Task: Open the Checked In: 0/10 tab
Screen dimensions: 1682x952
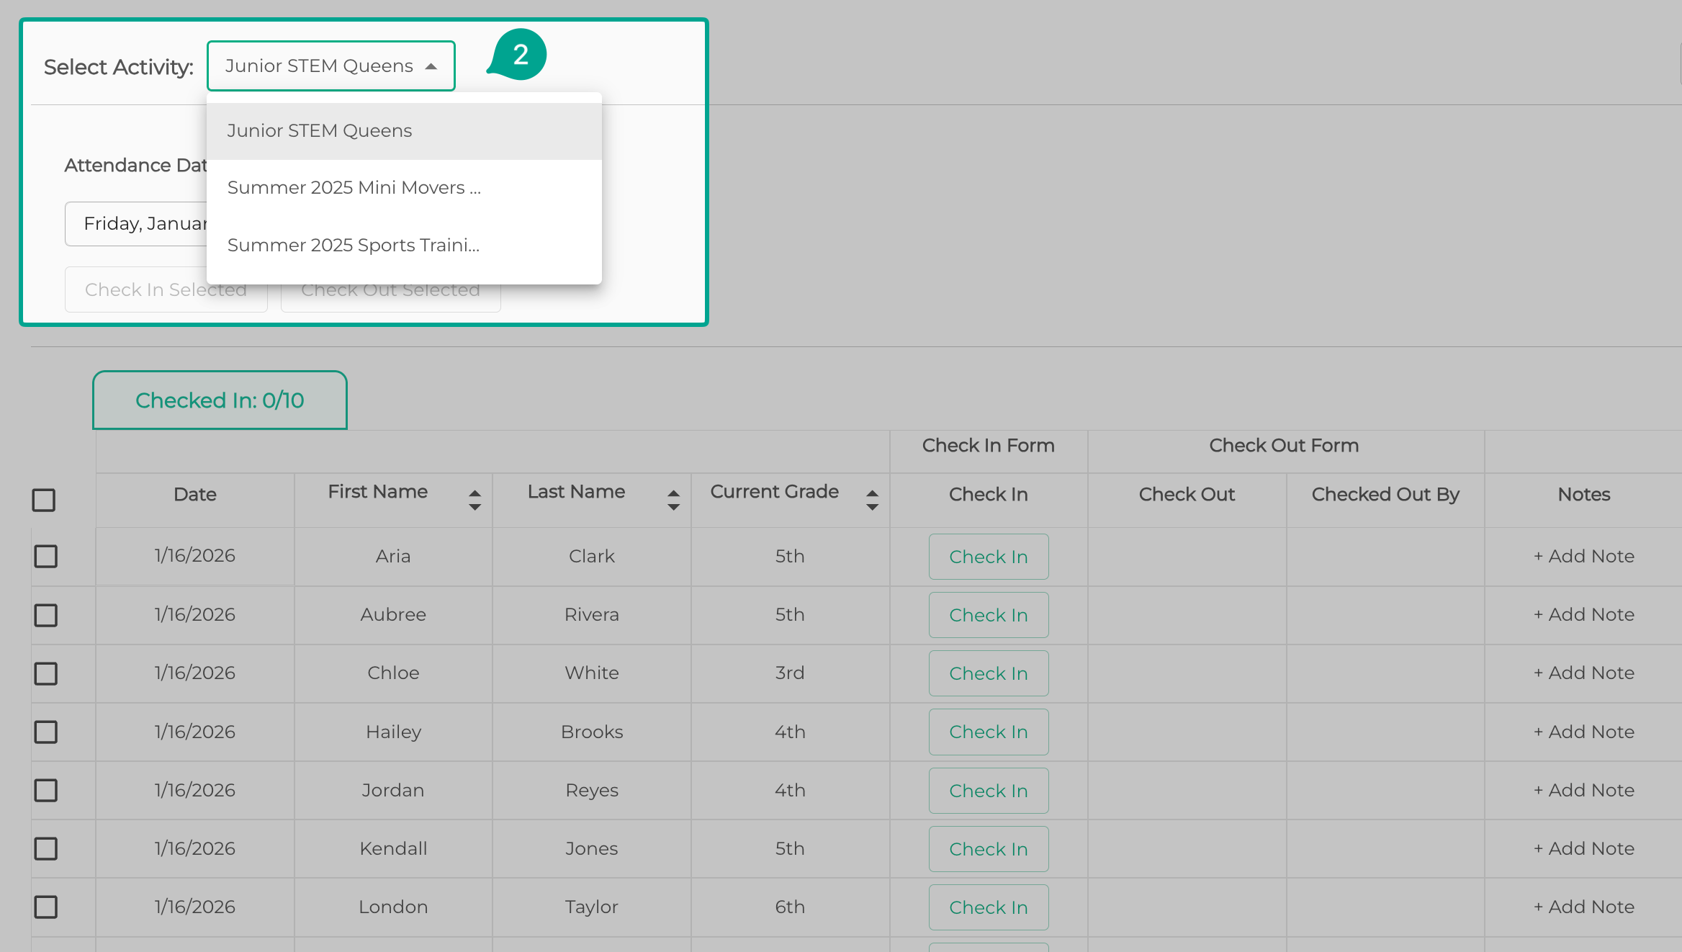Action: pos(220,400)
